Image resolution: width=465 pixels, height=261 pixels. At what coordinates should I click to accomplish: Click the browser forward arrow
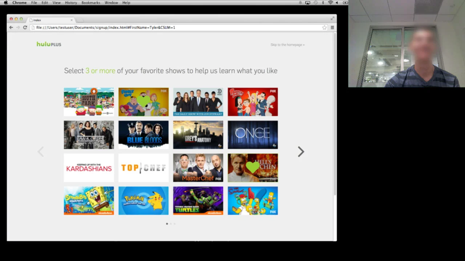point(18,27)
